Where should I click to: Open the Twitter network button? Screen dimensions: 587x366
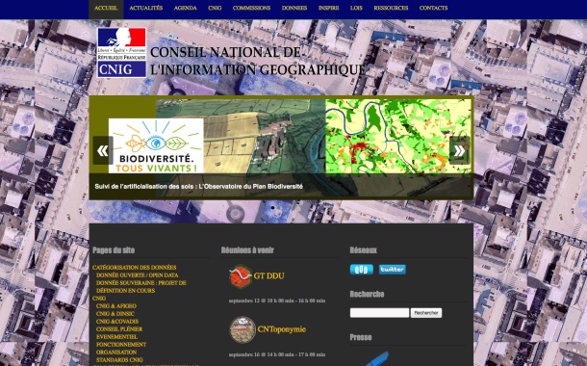393,270
